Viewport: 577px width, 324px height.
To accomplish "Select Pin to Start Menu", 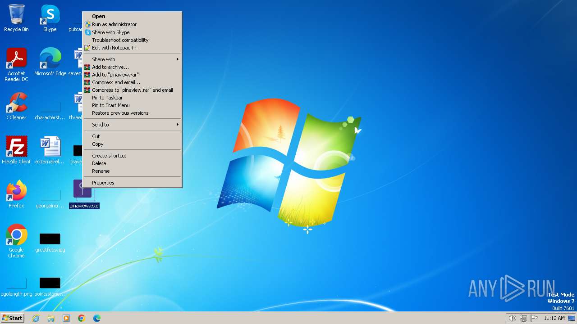I will pyautogui.click(x=133, y=105).
